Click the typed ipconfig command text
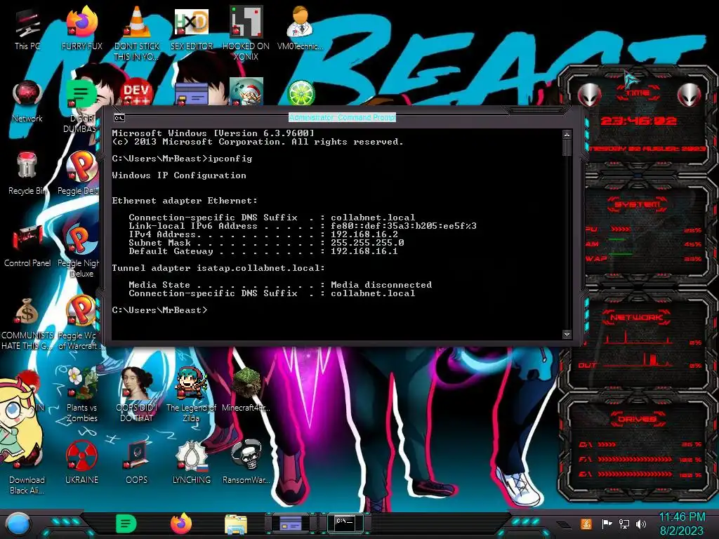Image resolution: width=719 pixels, height=539 pixels. click(230, 159)
